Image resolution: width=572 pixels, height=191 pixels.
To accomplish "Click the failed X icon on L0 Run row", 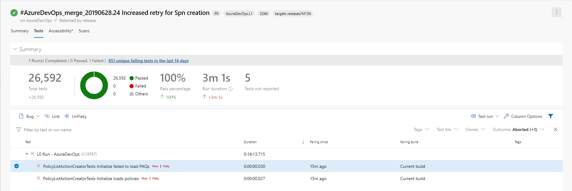I will [32, 154].
